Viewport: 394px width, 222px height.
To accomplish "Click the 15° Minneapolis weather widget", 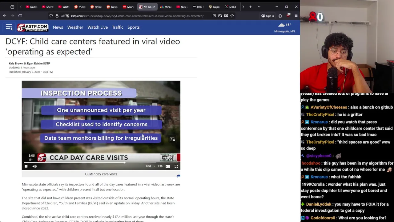I will point(285,28).
